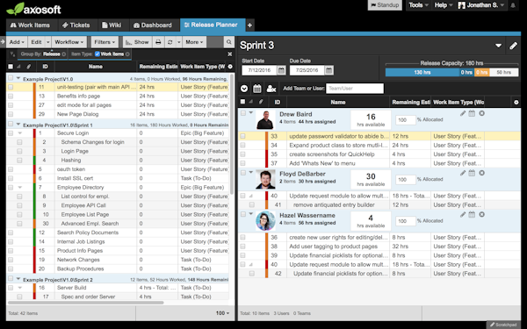Click the Show button
This screenshot has width=527, height=329.
(x=138, y=42)
